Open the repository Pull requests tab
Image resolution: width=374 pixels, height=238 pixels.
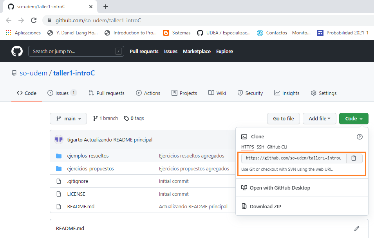point(107,93)
